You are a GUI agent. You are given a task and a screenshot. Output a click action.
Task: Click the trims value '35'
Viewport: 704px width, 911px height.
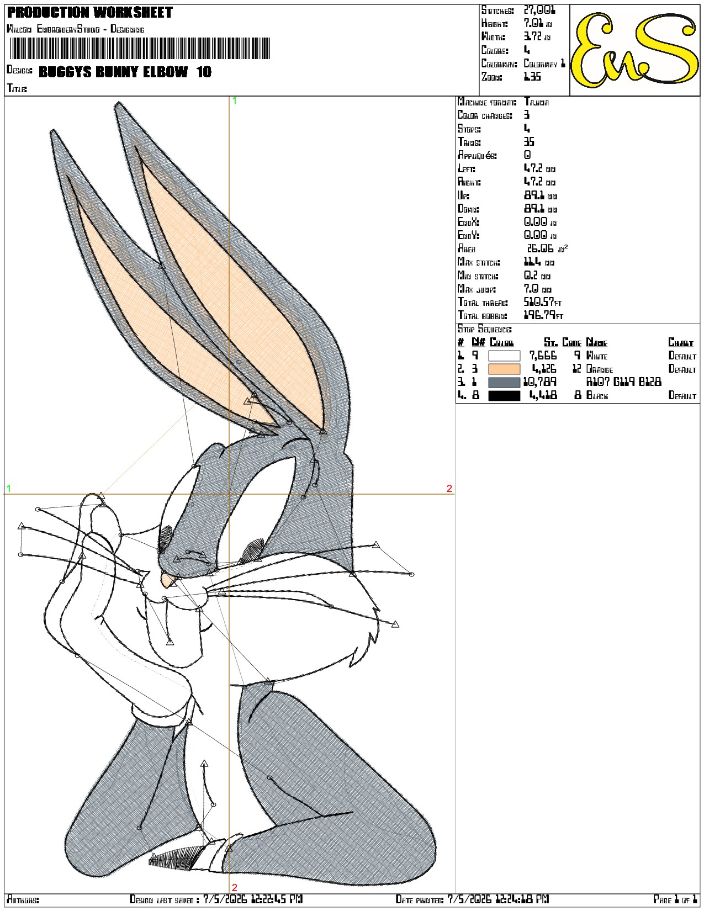click(529, 142)
